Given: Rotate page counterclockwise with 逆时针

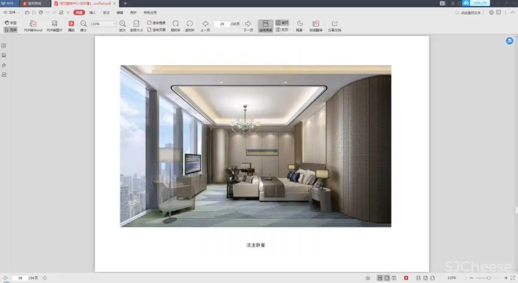Looking at the screenshot, I should tap(190, 24).
